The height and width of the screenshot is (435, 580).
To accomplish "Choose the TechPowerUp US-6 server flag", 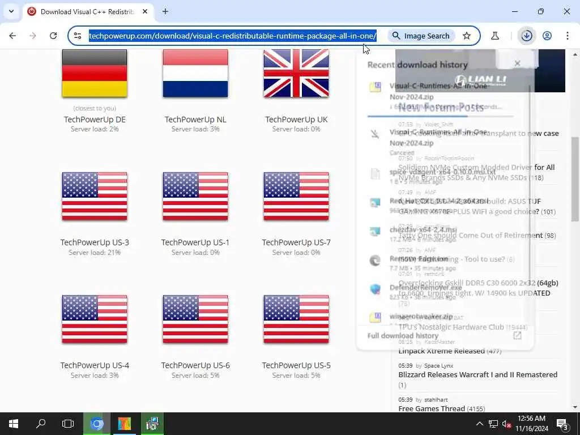I will [195, 319].
